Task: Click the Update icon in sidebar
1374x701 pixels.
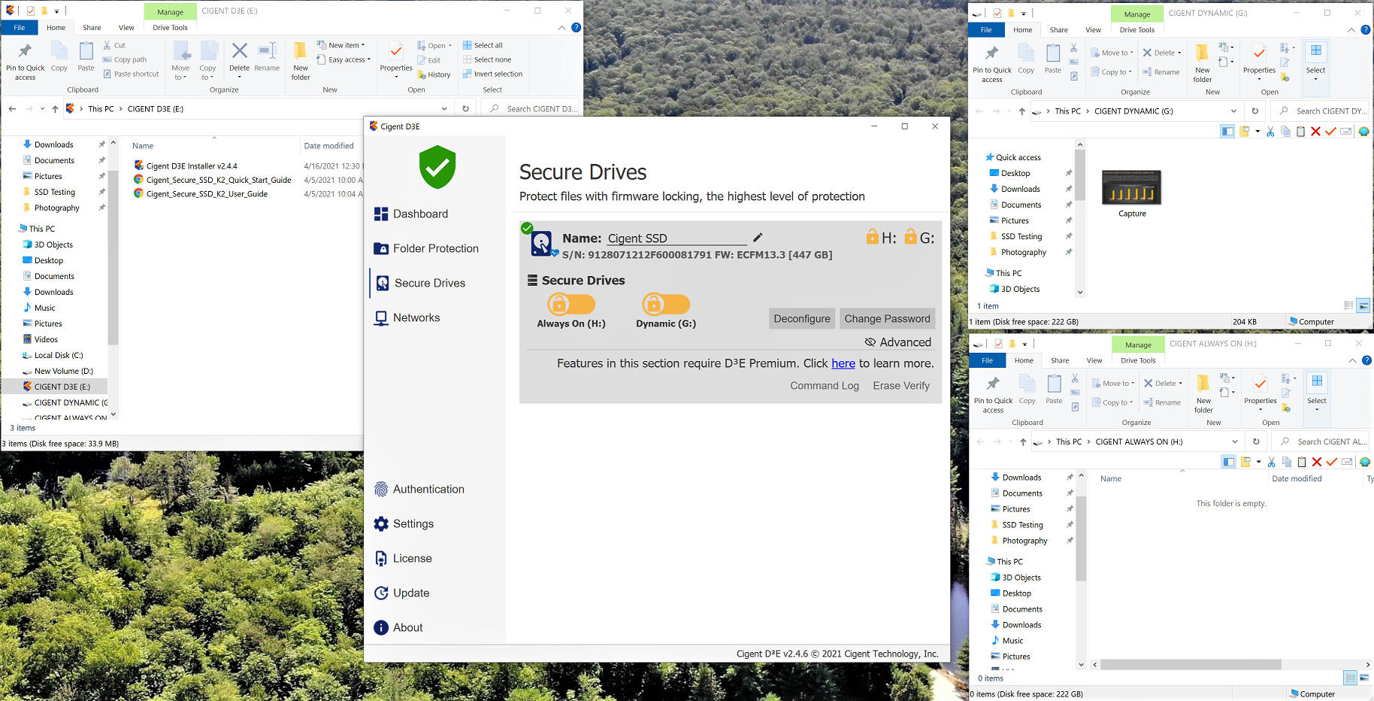Action: tap(381, 593)
